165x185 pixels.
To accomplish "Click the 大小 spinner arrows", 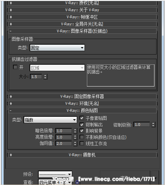I will [45, 77].
